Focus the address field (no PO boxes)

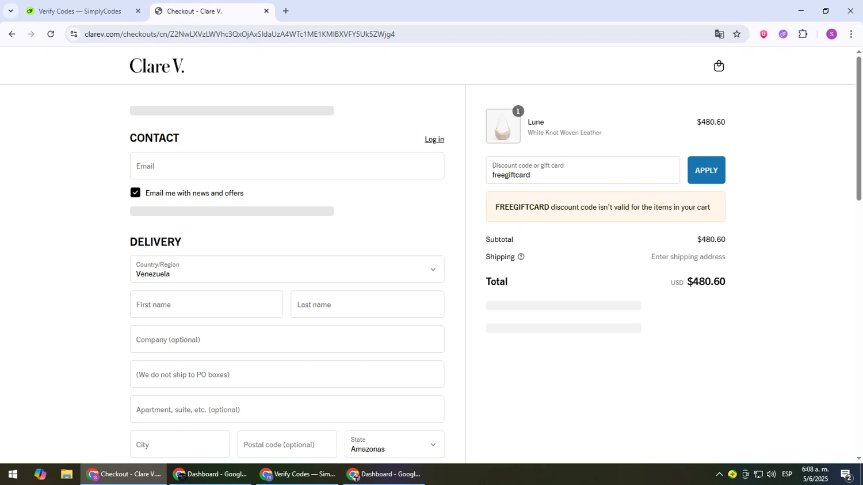[287, 374]
